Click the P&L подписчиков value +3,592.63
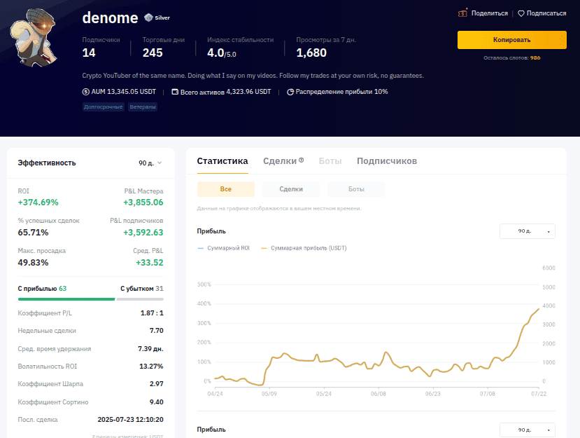This screenshot has height=438, width=580. (143, 233)
